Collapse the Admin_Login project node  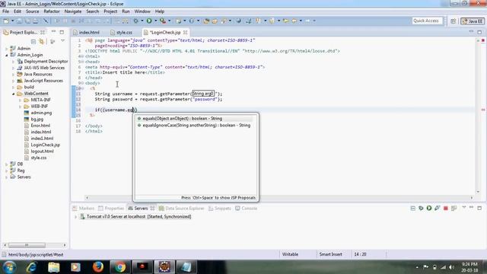[x=7, y=55]
